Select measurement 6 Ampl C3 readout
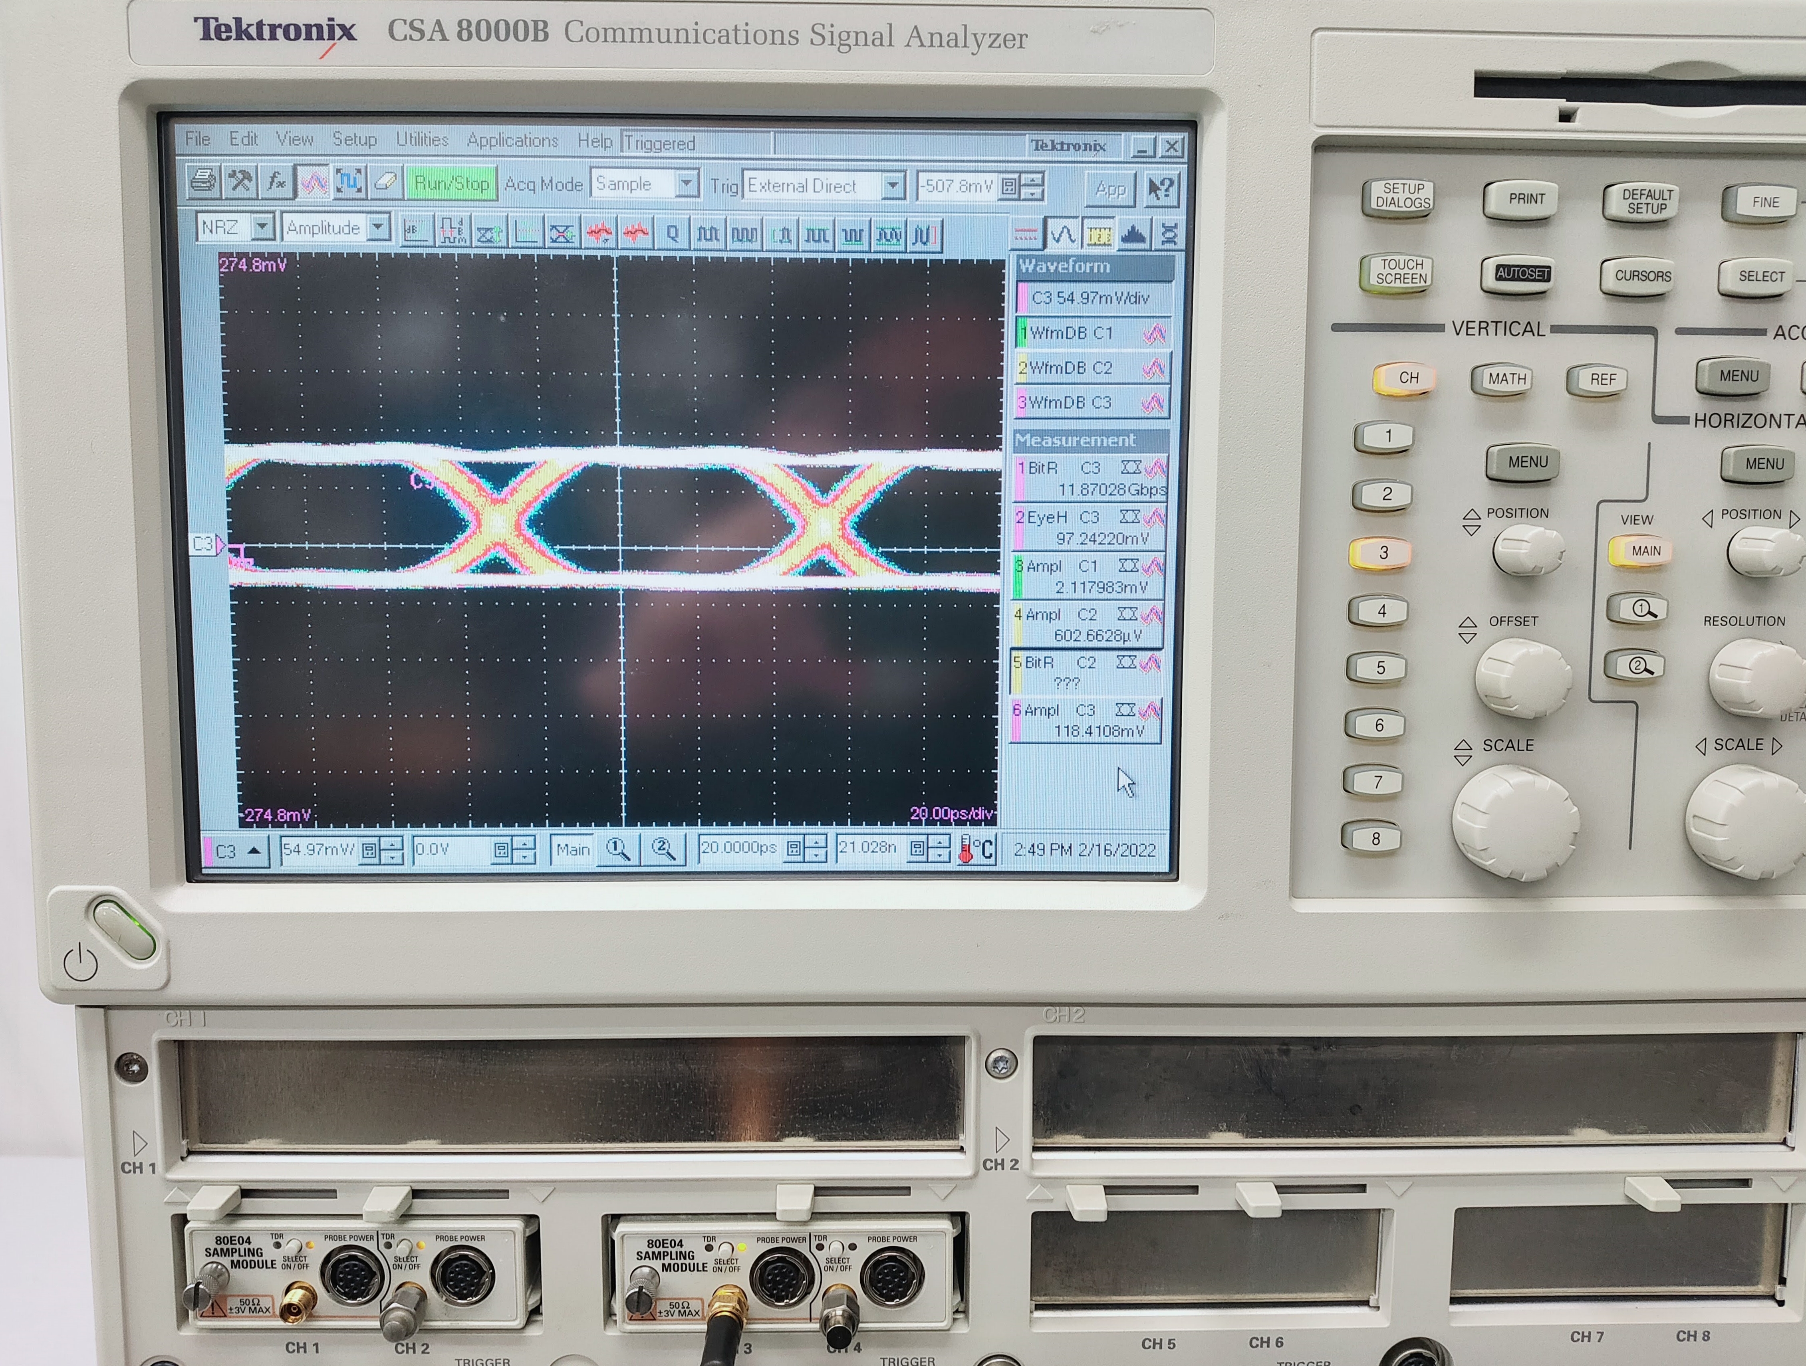Screen dimensions: 1806x1366 (x=1086, y=720)
